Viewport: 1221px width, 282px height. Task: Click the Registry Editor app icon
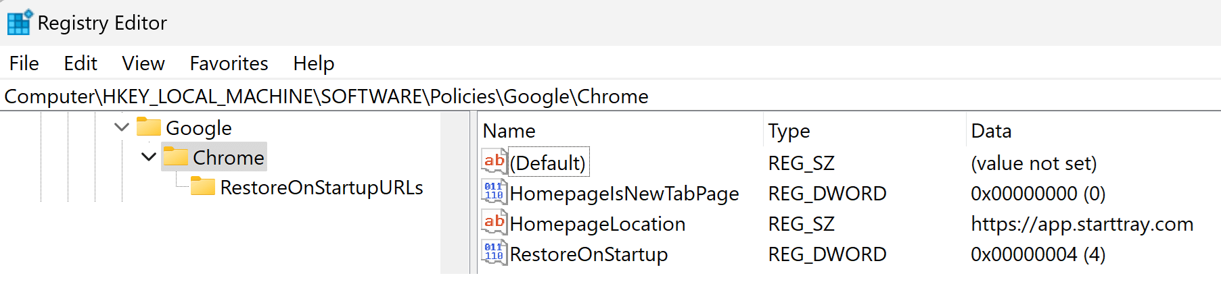coord(20,22)
